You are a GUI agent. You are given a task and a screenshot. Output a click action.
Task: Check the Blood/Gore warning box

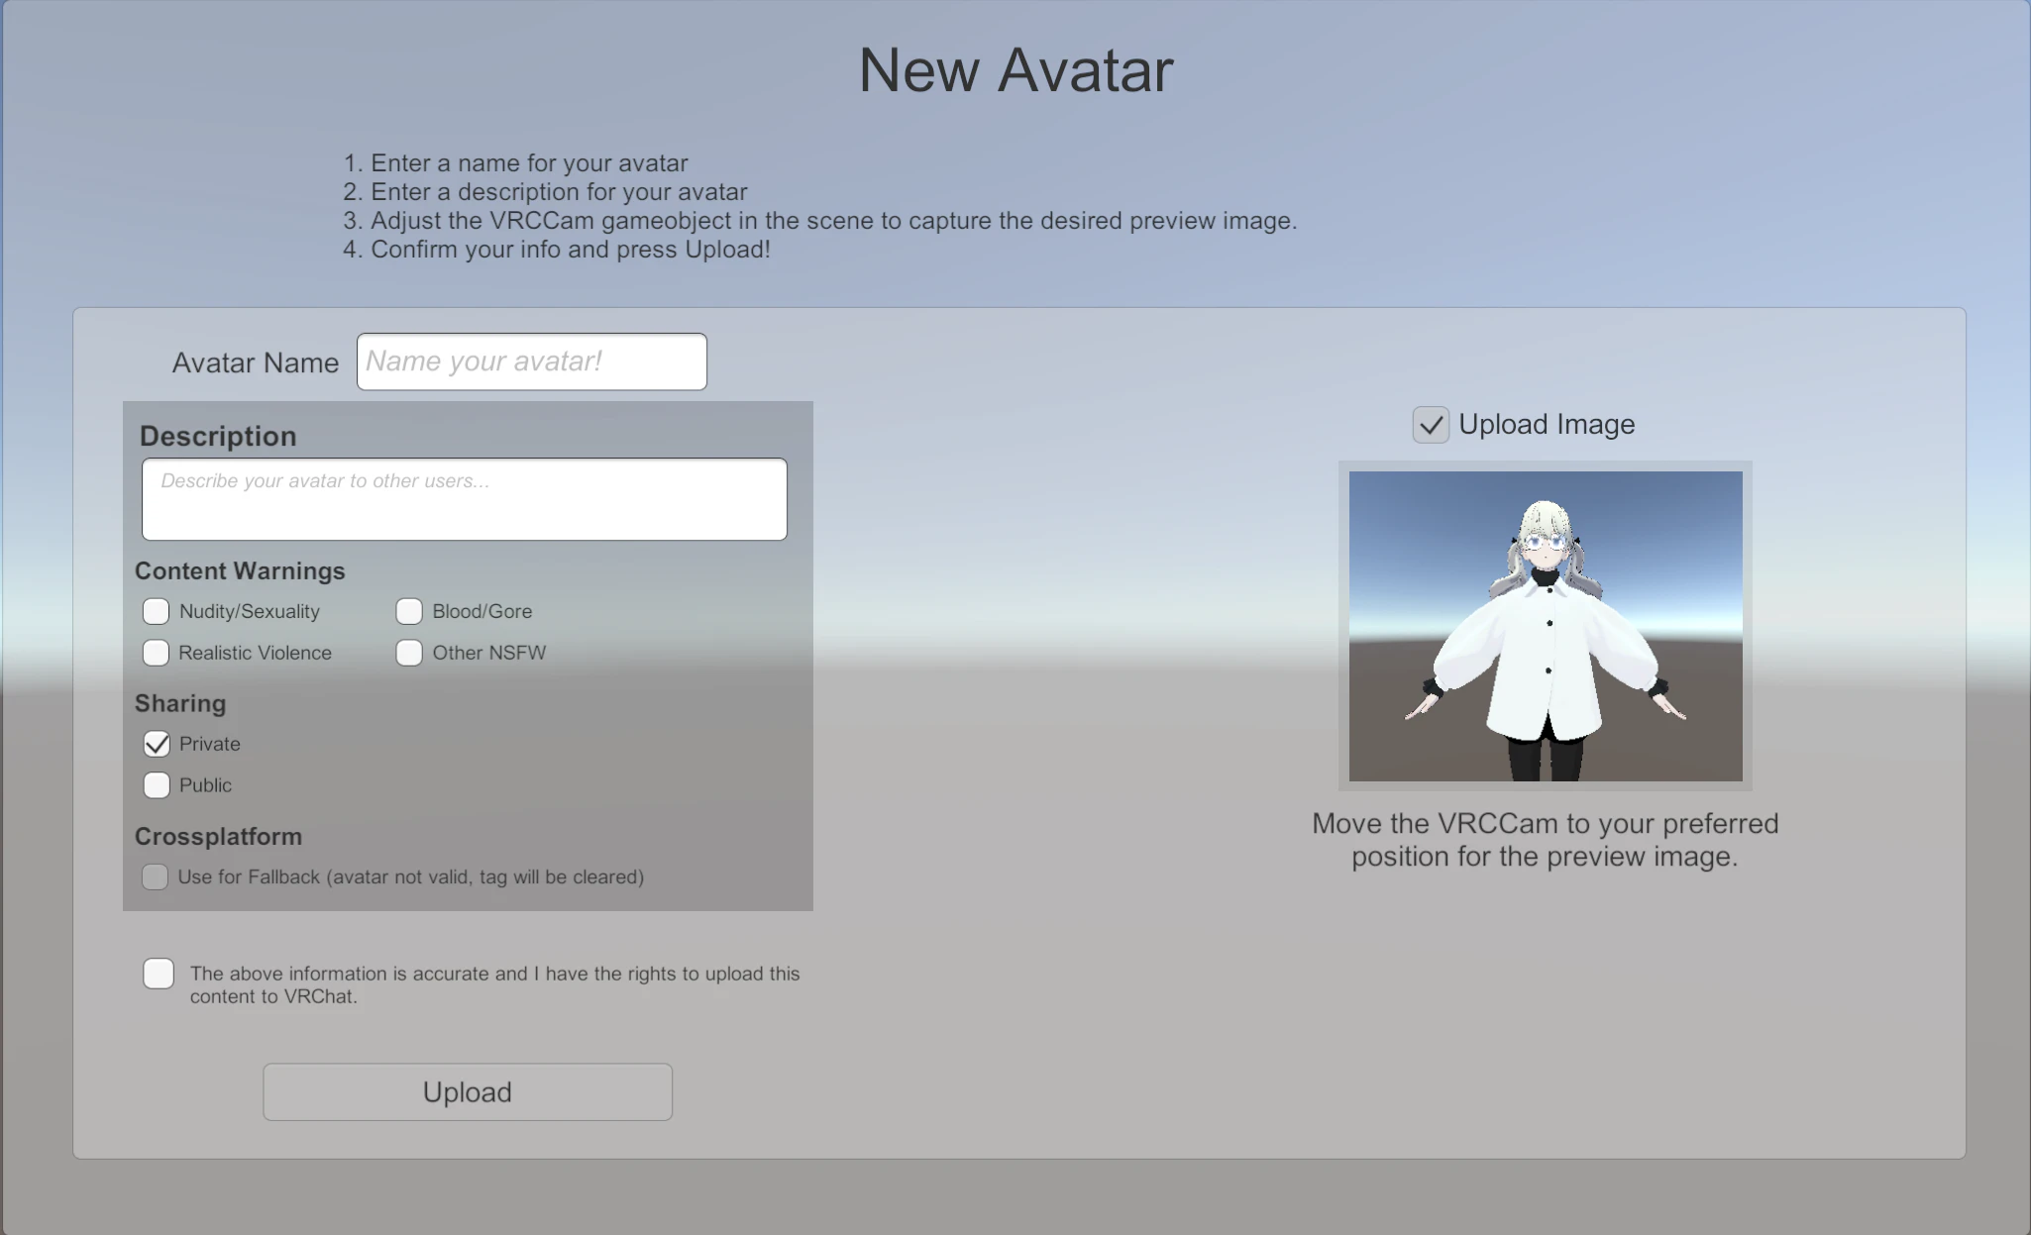(409, 611)
